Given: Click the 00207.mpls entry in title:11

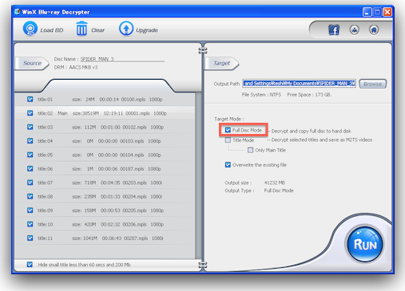Looking at the screenshot, I should point(136,238).
